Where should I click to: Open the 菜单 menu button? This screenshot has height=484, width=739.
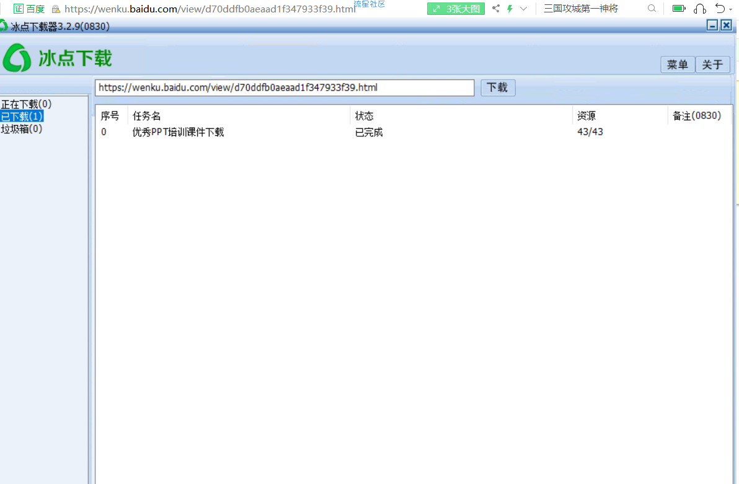(x=677, y=64)
